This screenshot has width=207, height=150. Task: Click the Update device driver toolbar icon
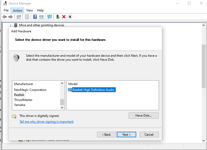click(x=58, y=17)
